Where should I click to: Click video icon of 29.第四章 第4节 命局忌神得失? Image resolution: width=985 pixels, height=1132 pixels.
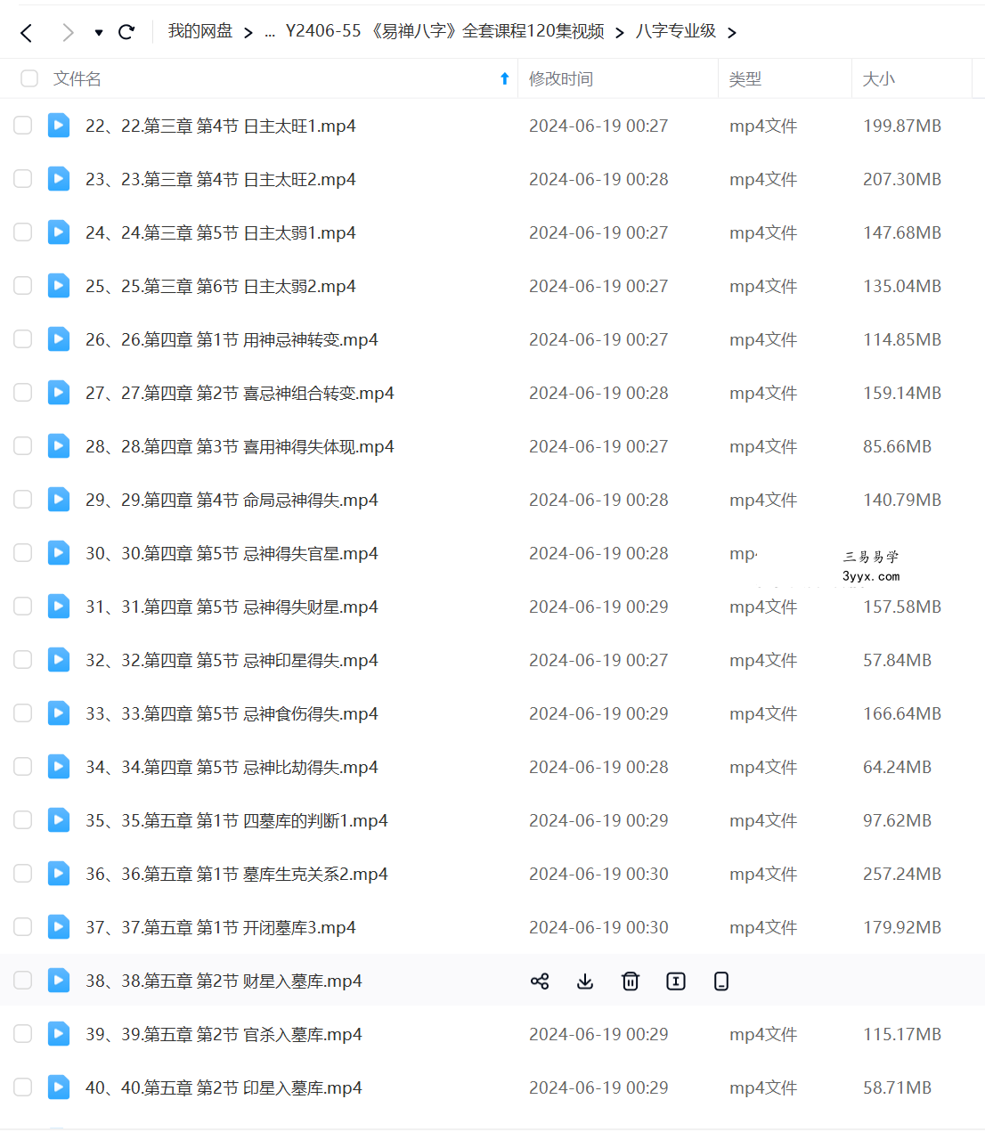point(59,500)
